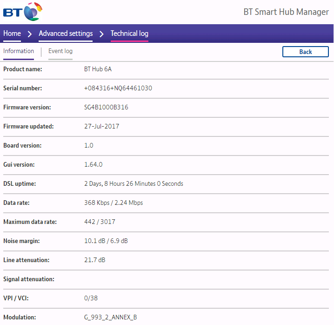Click the VPI / VCI value 0/38
The image size is (334, 325).
pyautogui.click(x=91, y=298)
